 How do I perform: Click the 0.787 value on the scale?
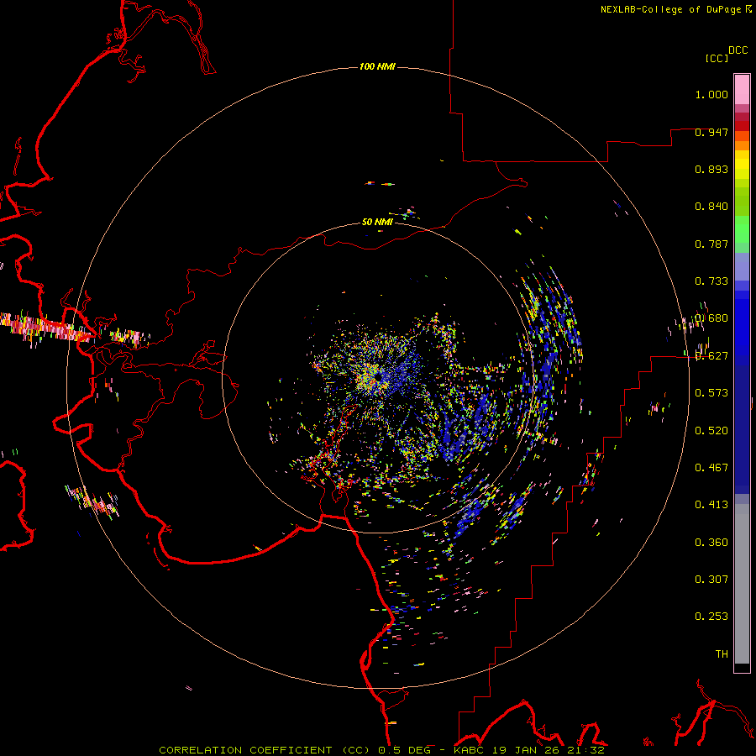point(711,244)
